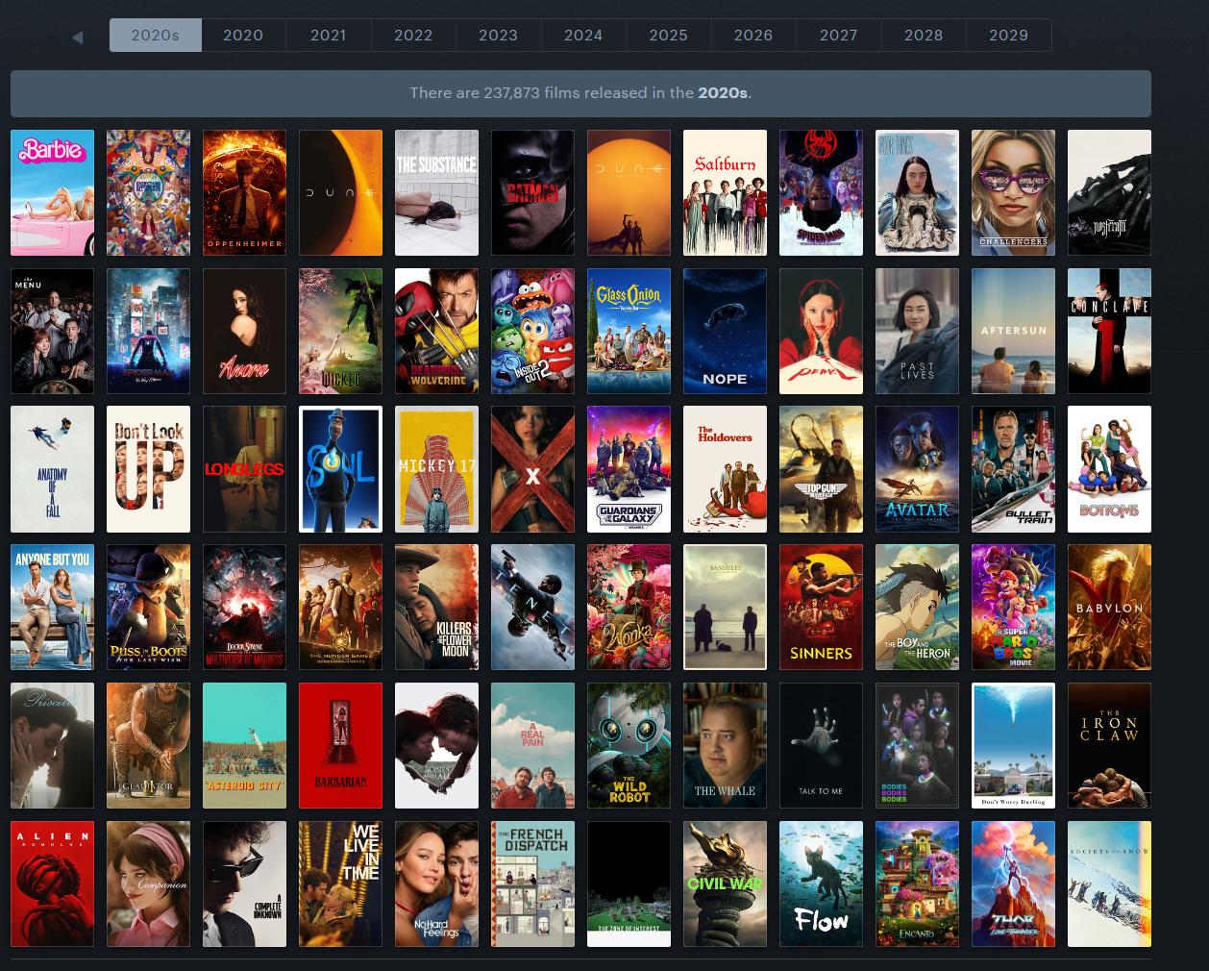1209x971 pixels.
Task: Open the Tenet poster
Action: pyautogui.click(x=533, y=608)
